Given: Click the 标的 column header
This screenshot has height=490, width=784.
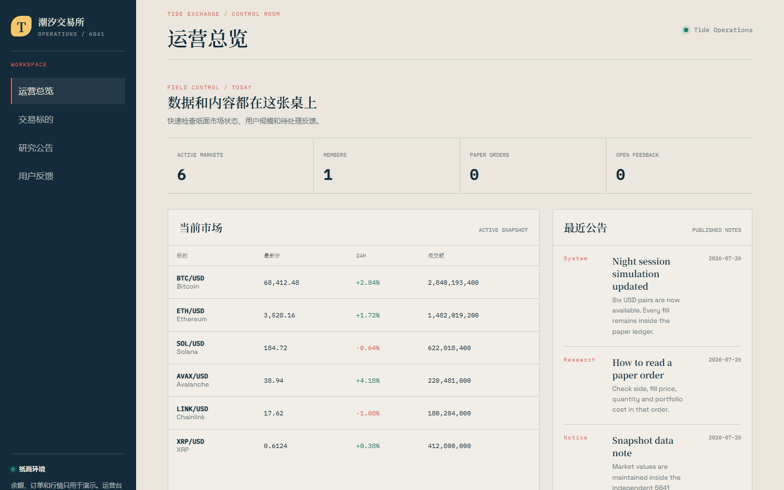Looking at the screenshot, I should (182, 255).
